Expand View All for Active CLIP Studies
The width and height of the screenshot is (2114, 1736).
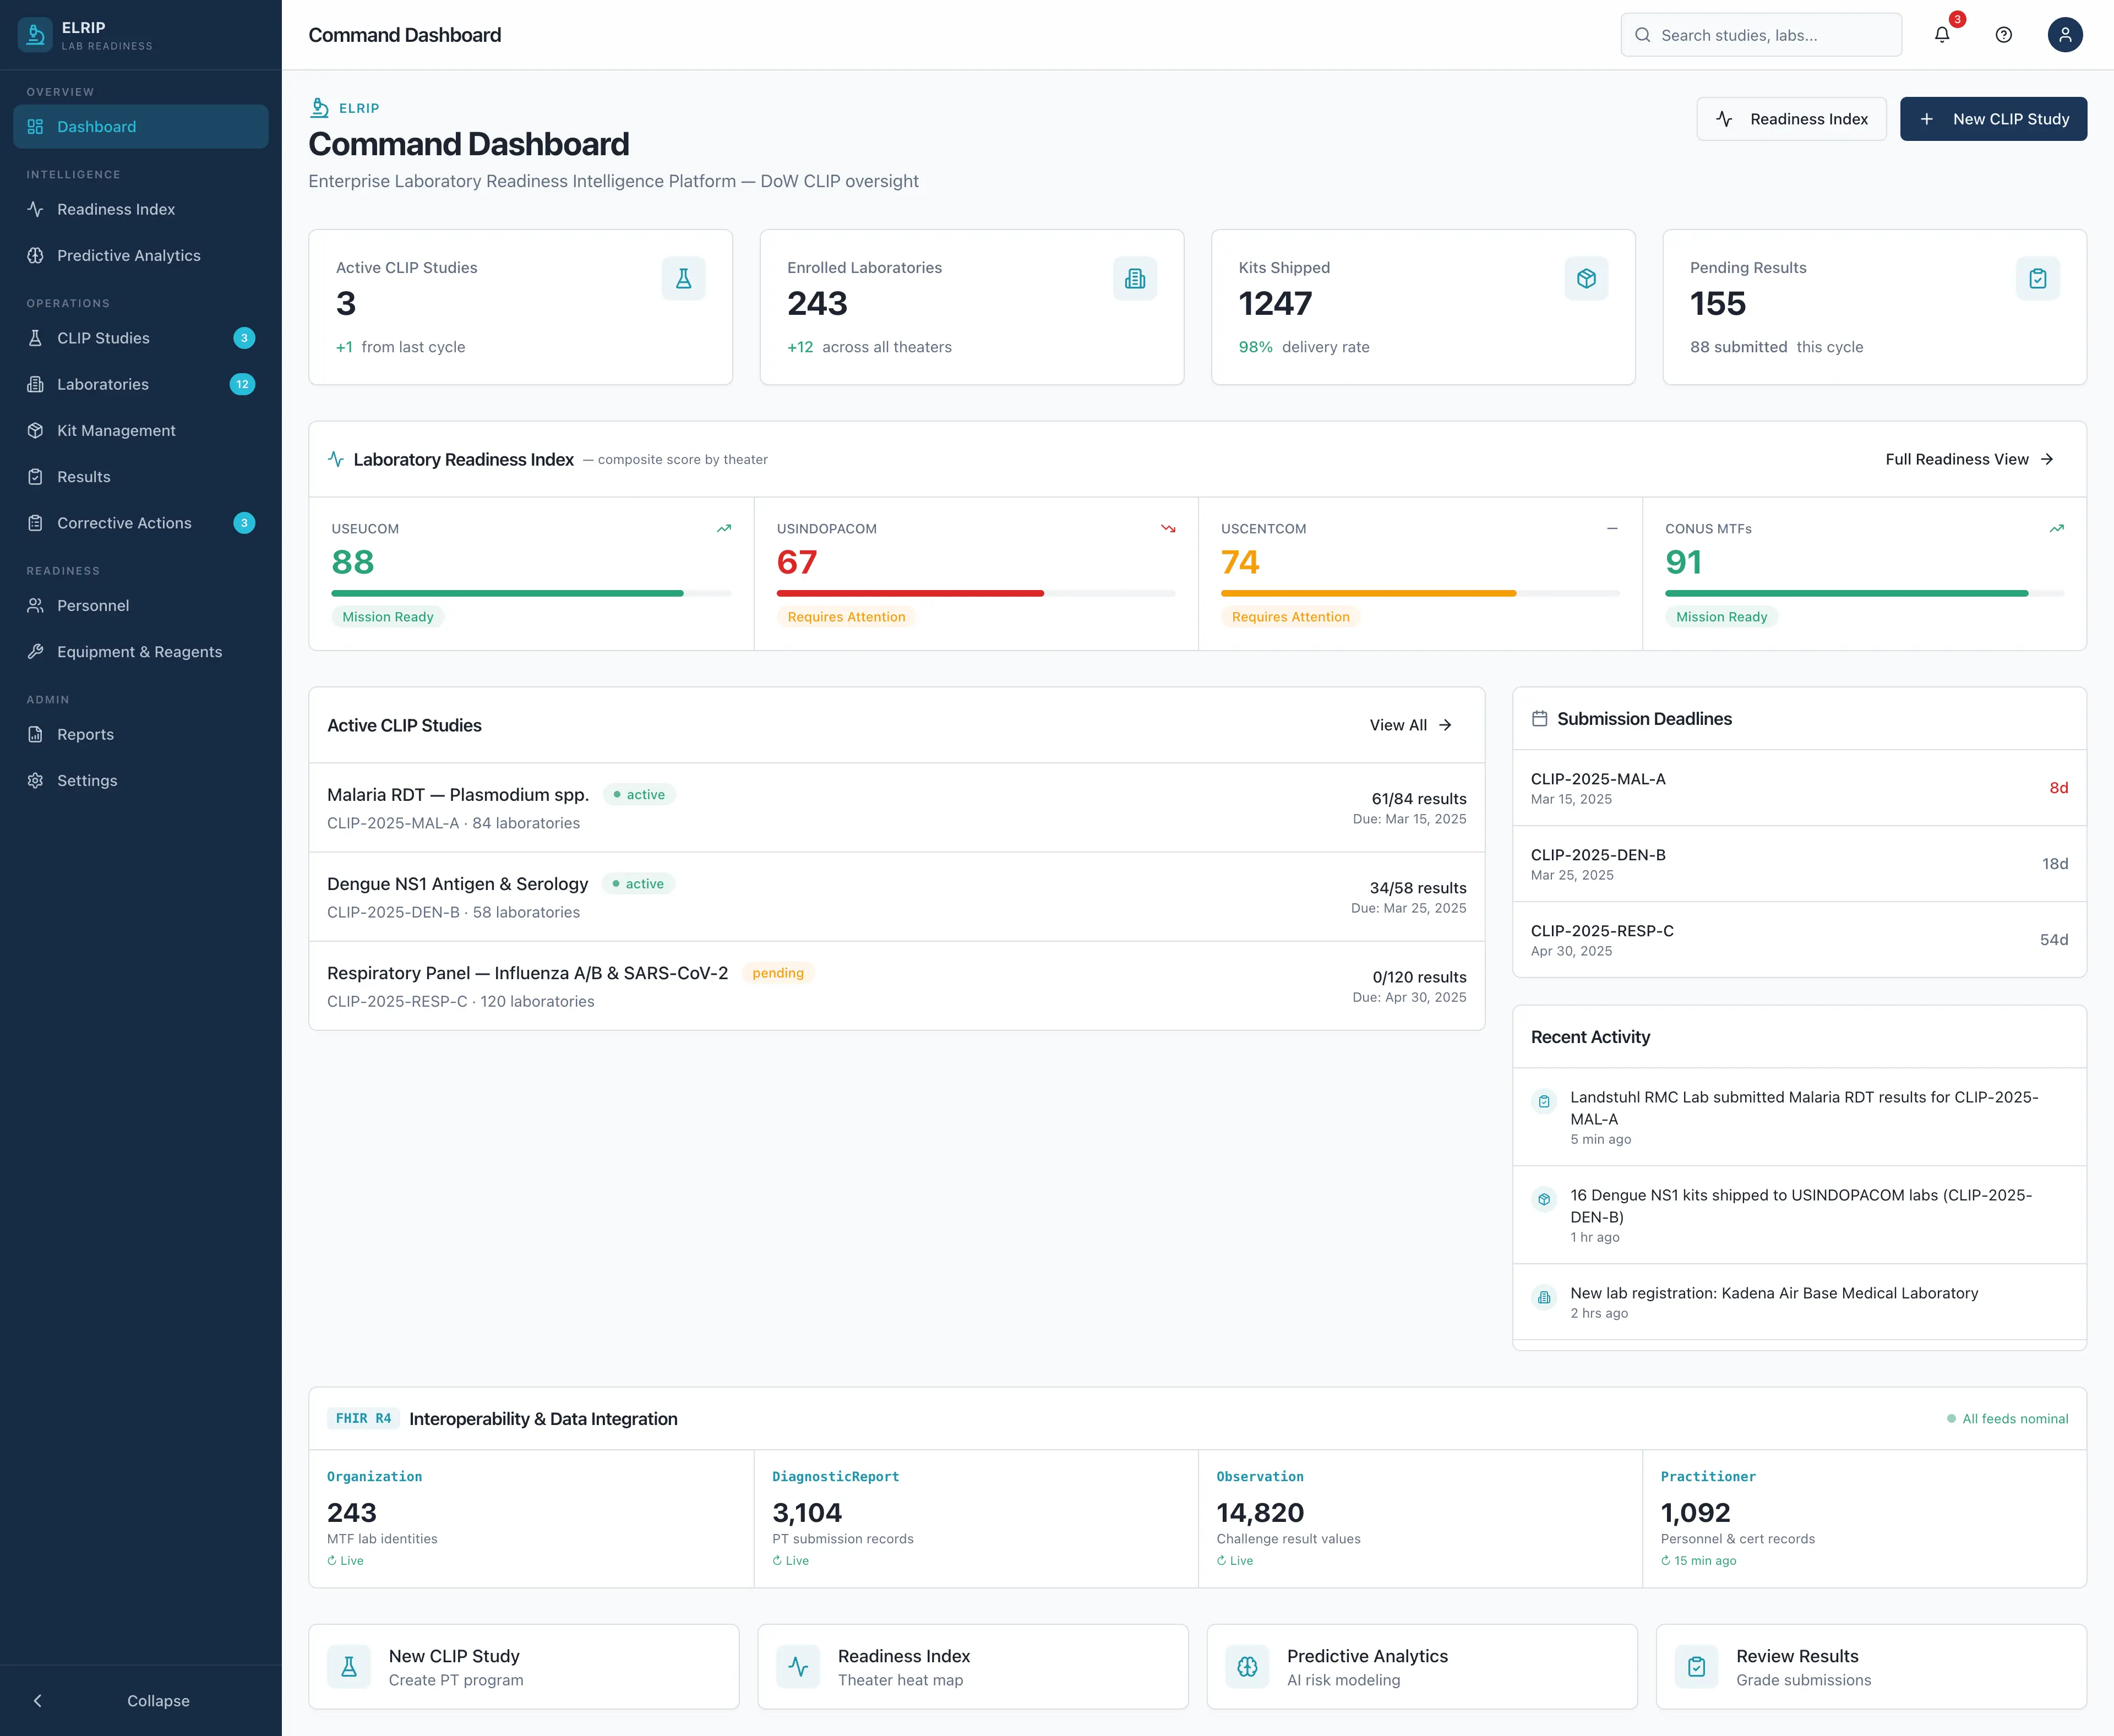point(1409,725)
